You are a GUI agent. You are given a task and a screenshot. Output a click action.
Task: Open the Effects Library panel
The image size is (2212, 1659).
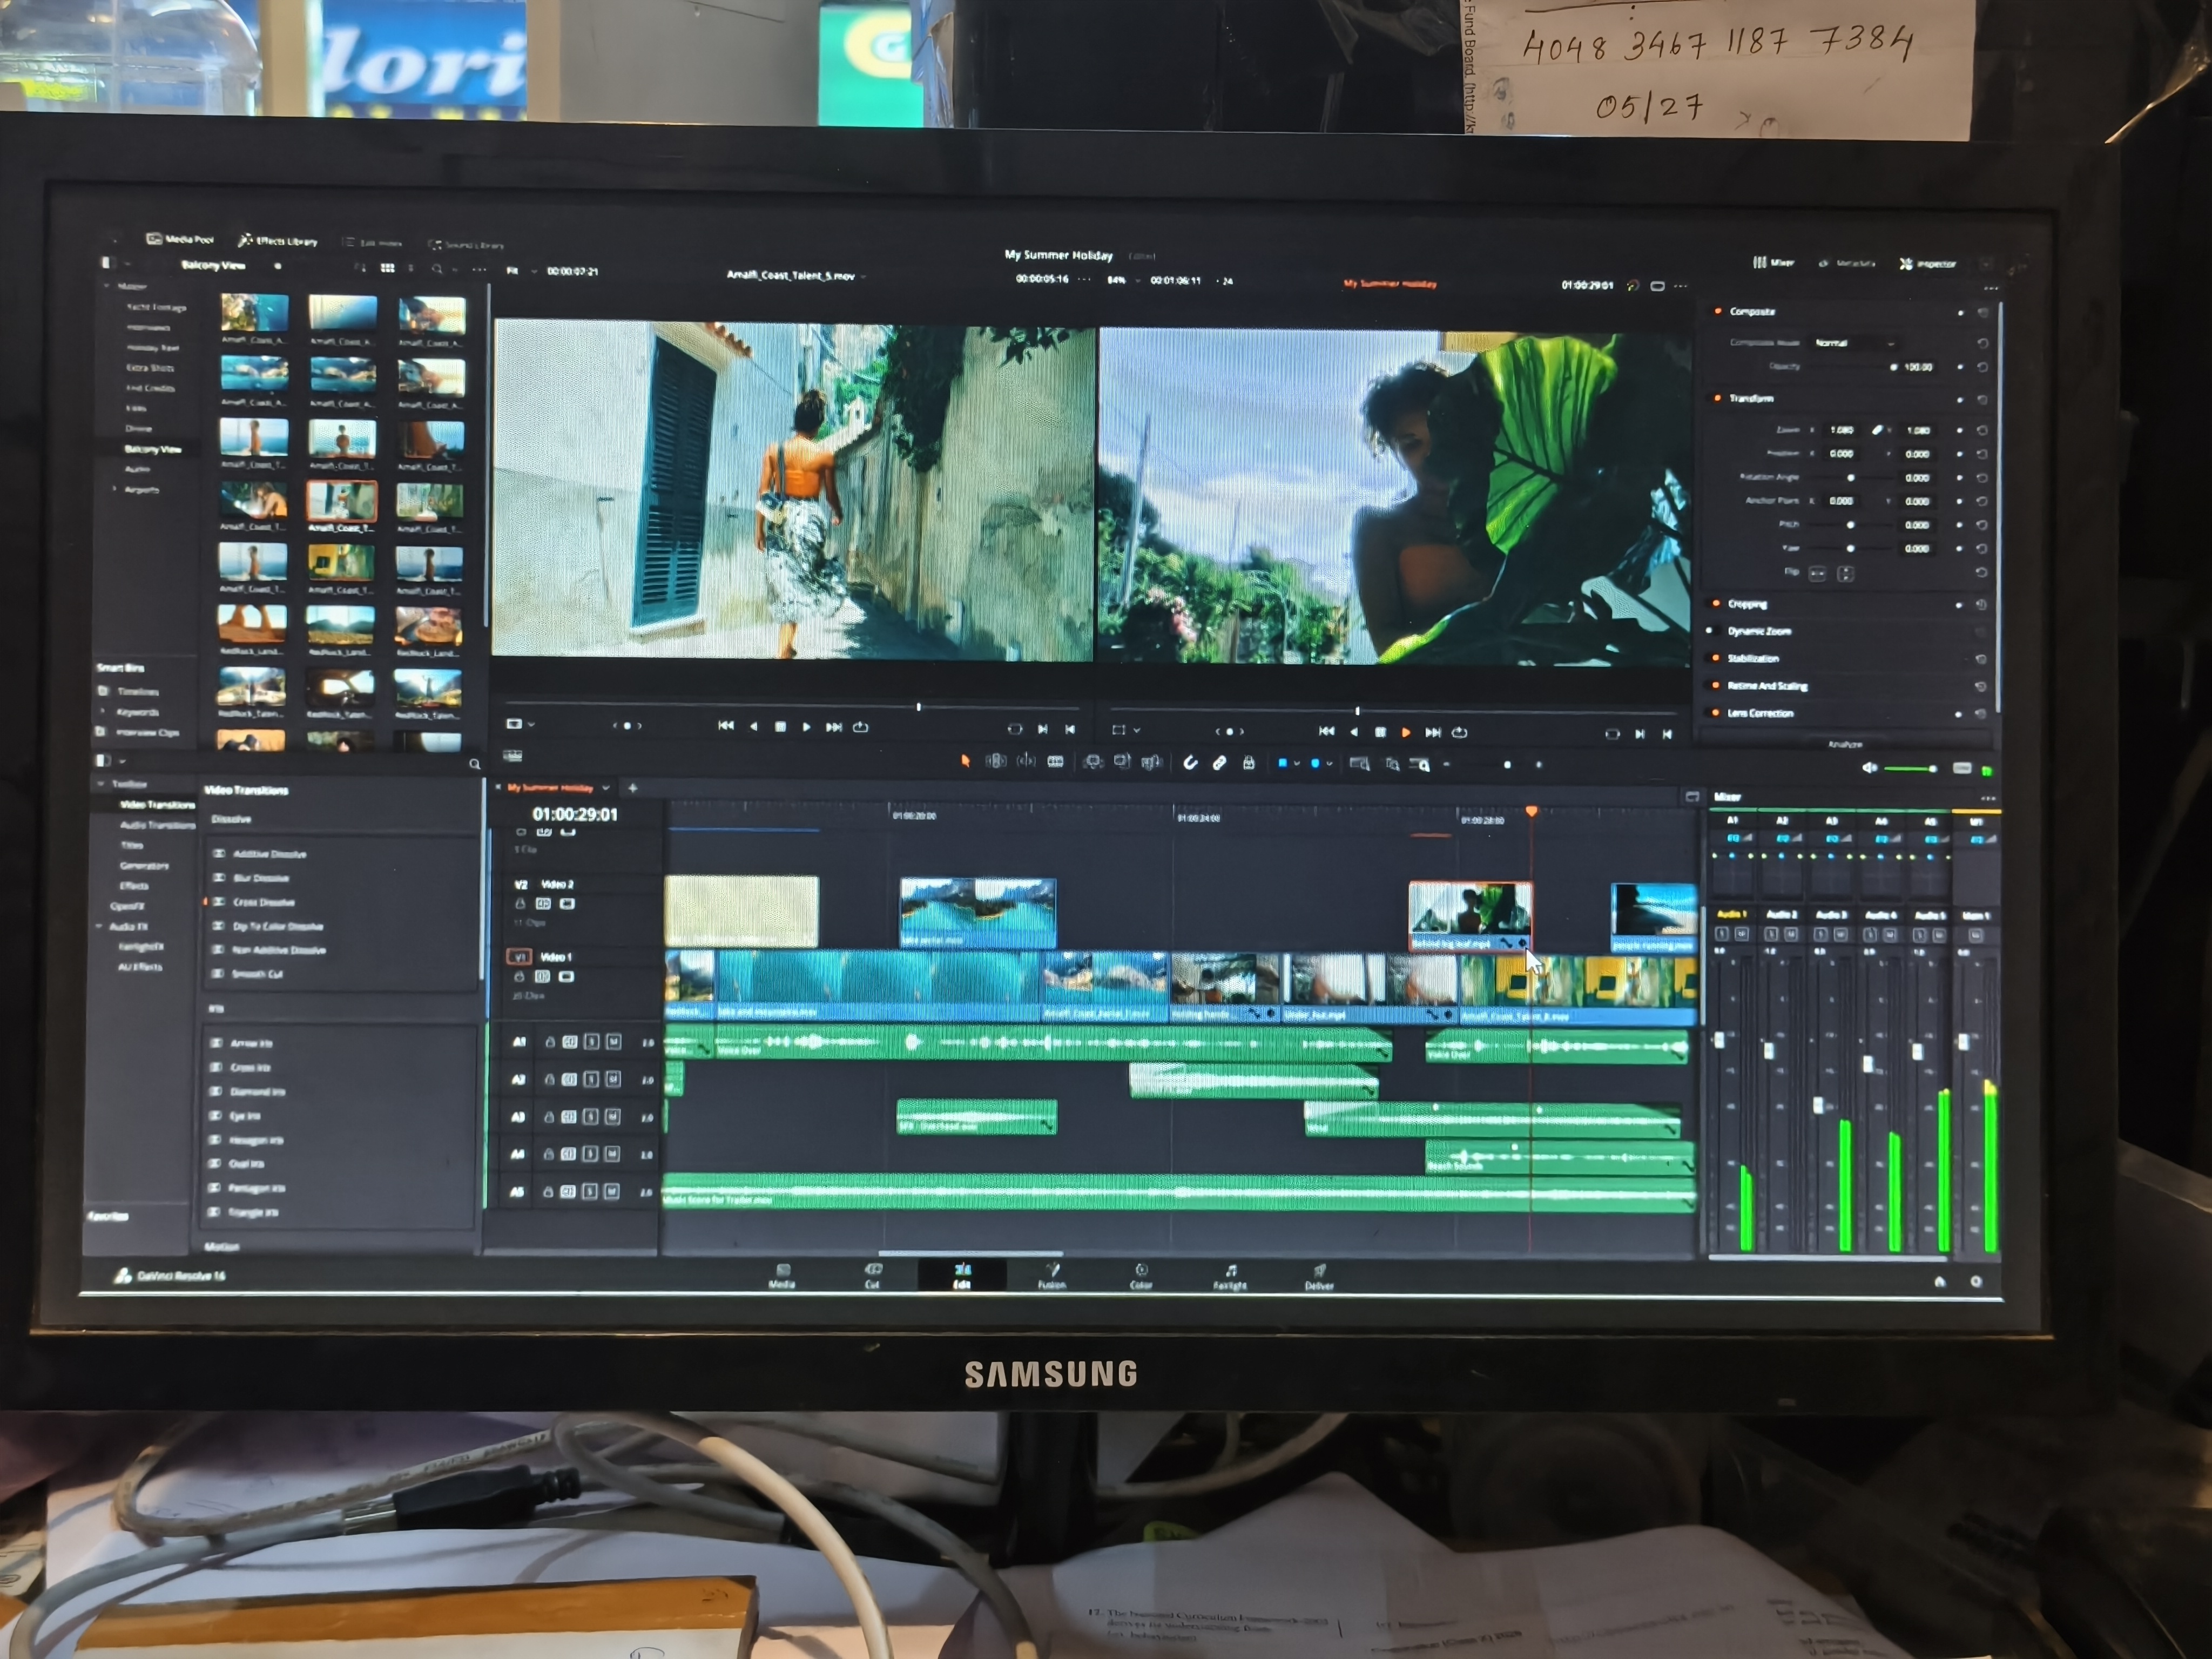[x=278, y=241]
